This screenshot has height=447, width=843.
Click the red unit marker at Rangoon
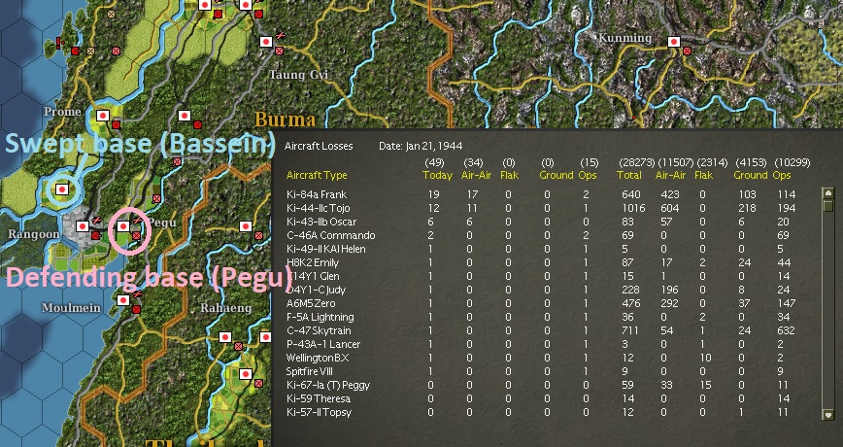coord(96,235)
